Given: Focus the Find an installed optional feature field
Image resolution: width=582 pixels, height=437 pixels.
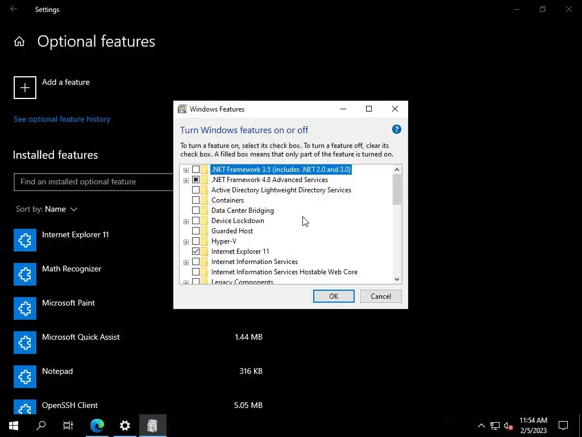Looking at the screenshot, I should click(94, 182).
